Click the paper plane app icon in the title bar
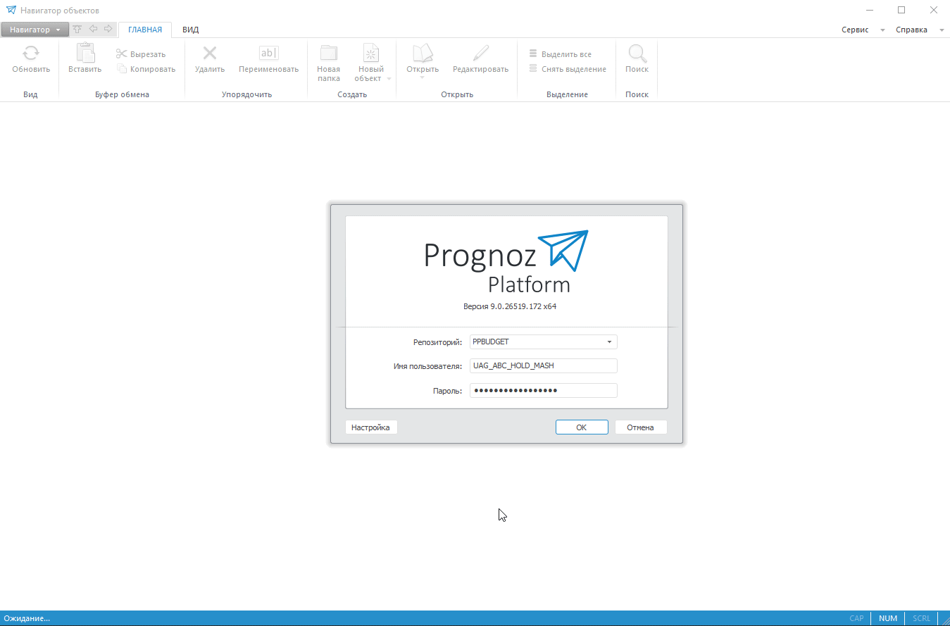Screen dimensions: 950x626 [11, 11]
